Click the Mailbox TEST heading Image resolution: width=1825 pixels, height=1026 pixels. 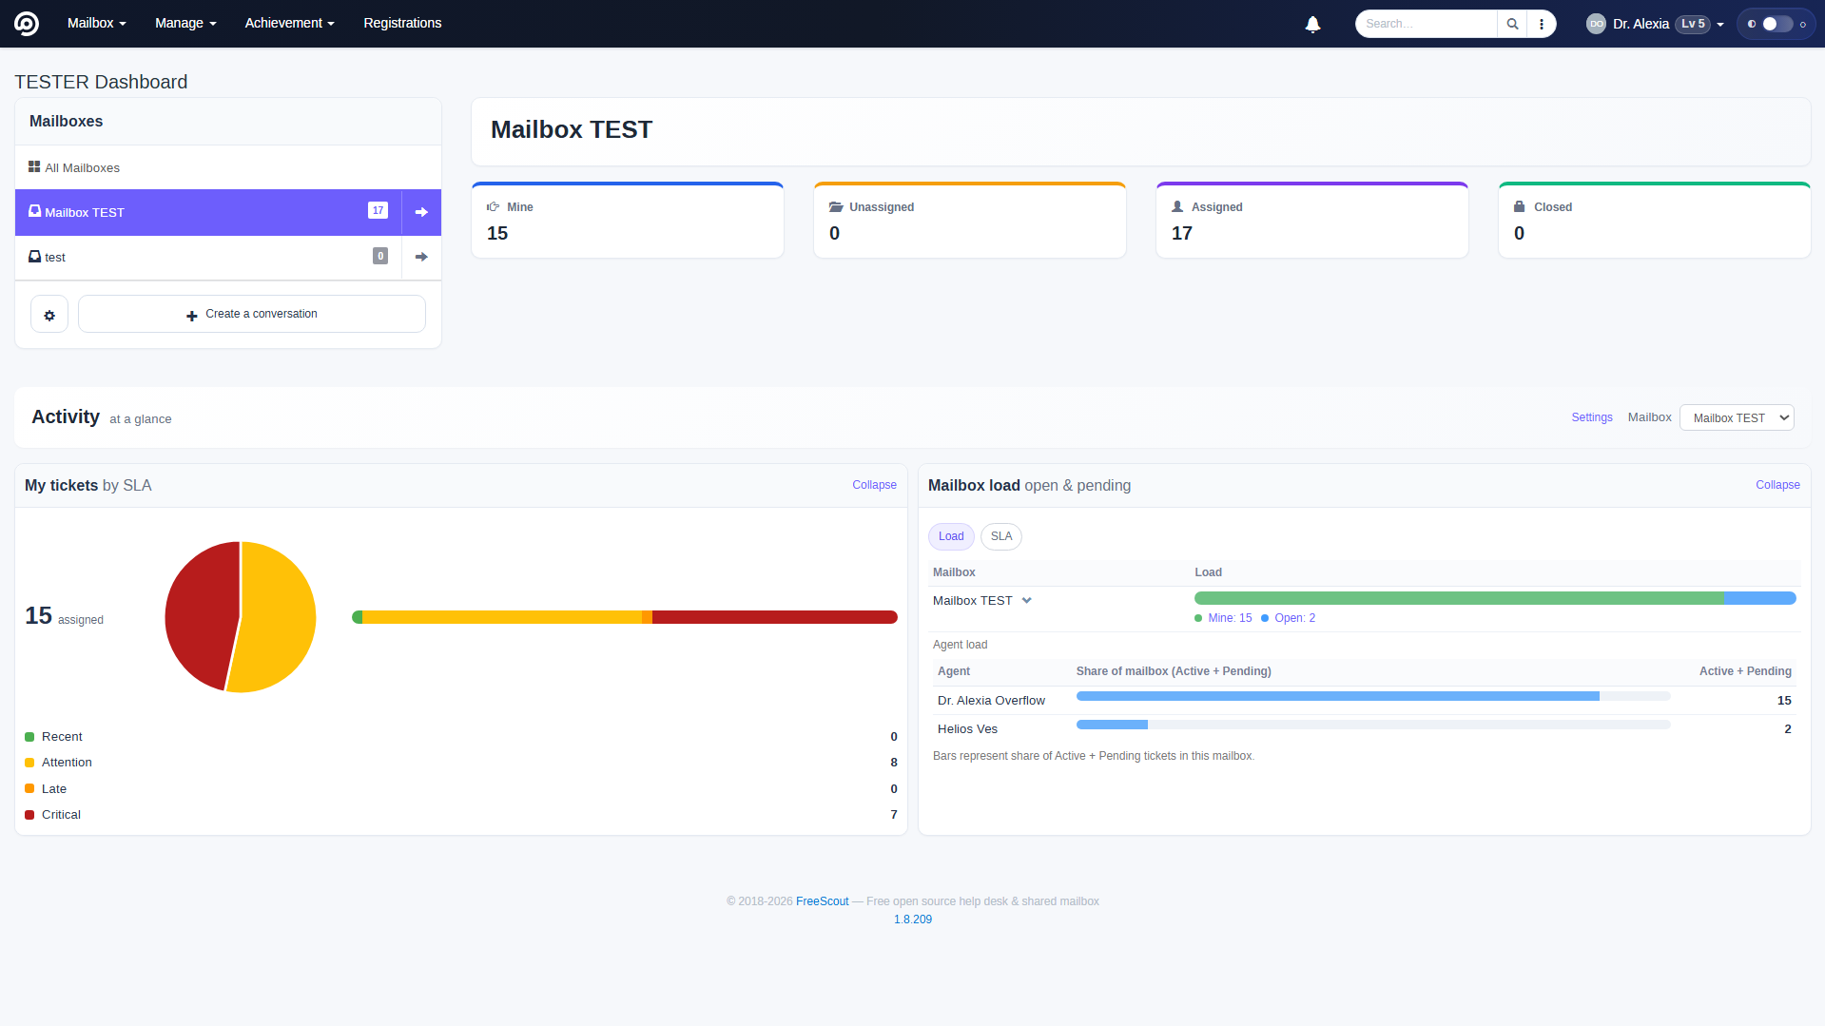[572, 129]
